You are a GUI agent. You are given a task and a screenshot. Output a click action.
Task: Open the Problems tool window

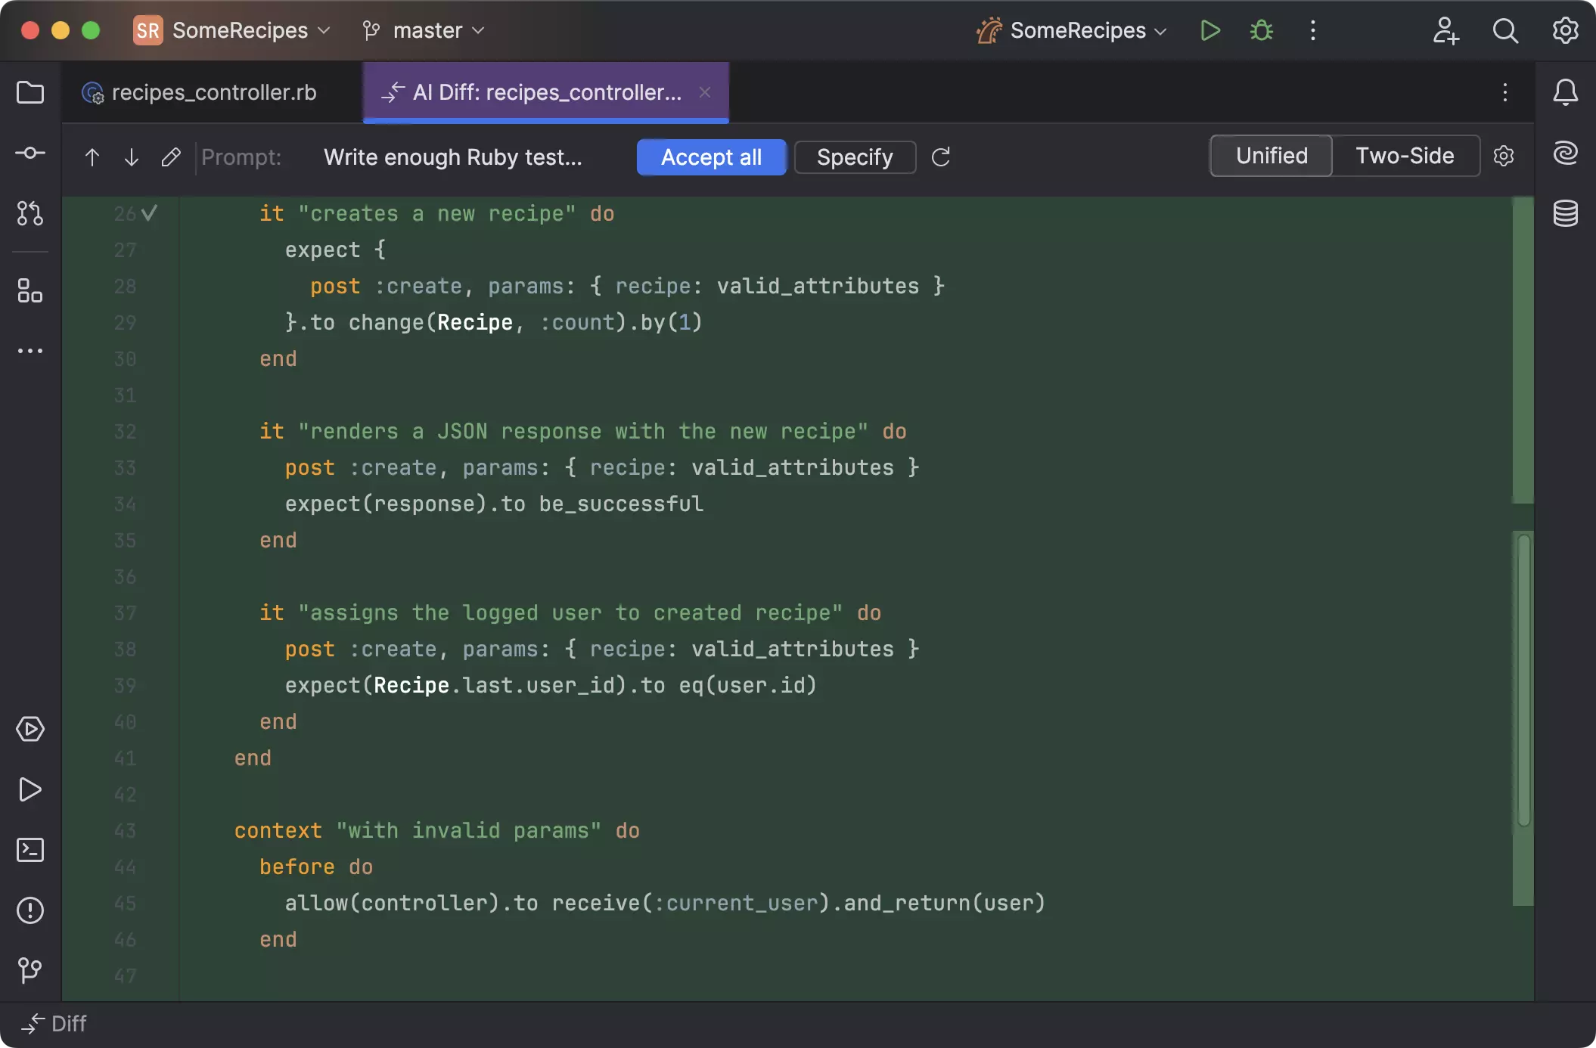pyautogui.click(x=30, y=910)
